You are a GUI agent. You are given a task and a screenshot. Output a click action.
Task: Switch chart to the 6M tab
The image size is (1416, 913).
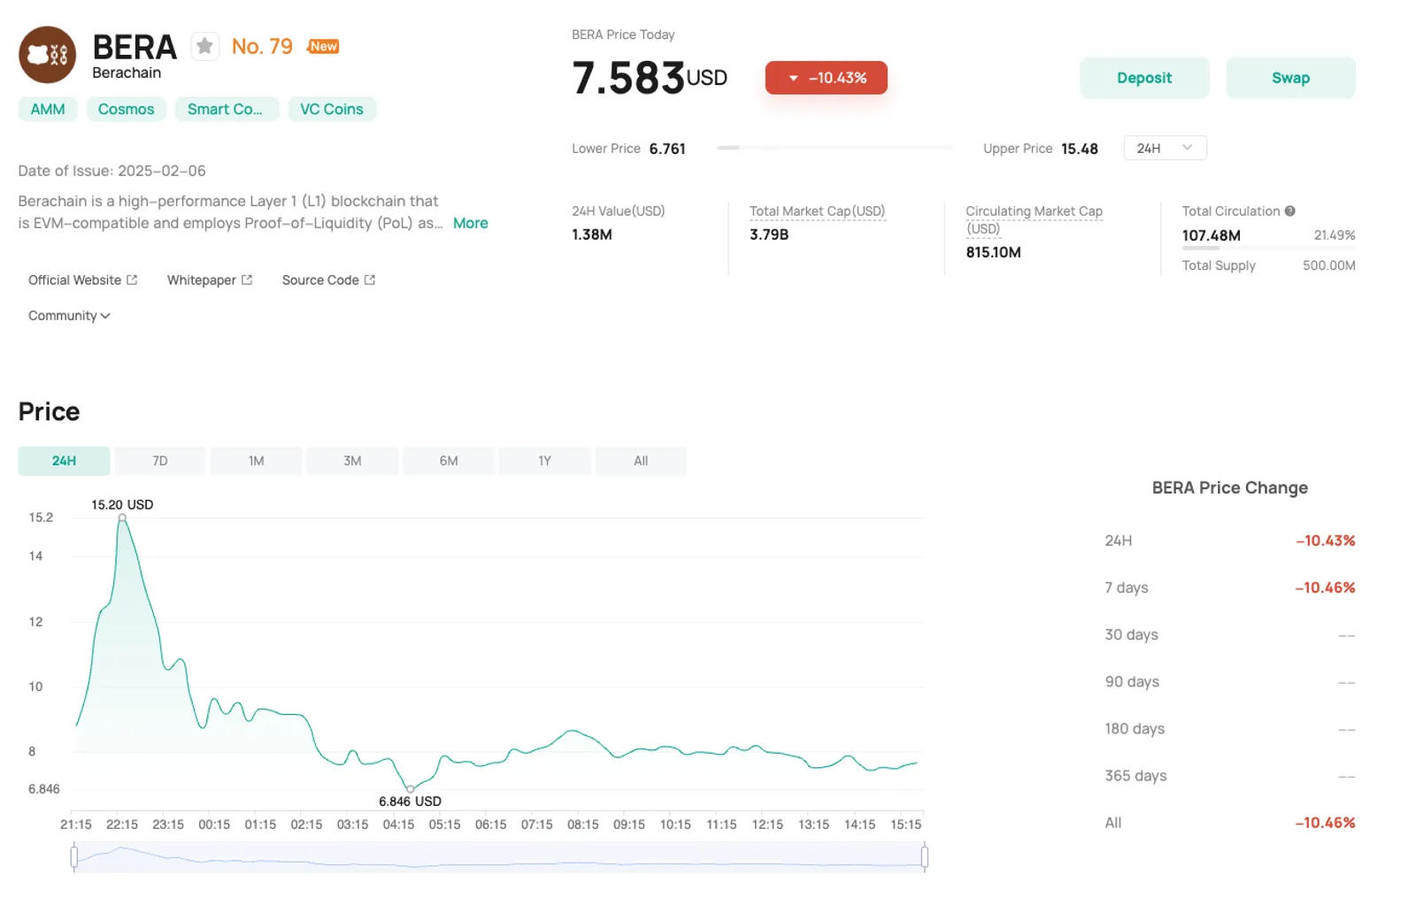[449, 461]
